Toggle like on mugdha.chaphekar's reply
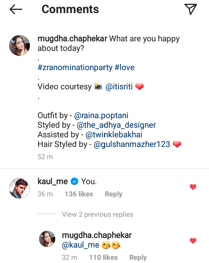Viewport: 209px width, 263px height. [x=193, y=241]
